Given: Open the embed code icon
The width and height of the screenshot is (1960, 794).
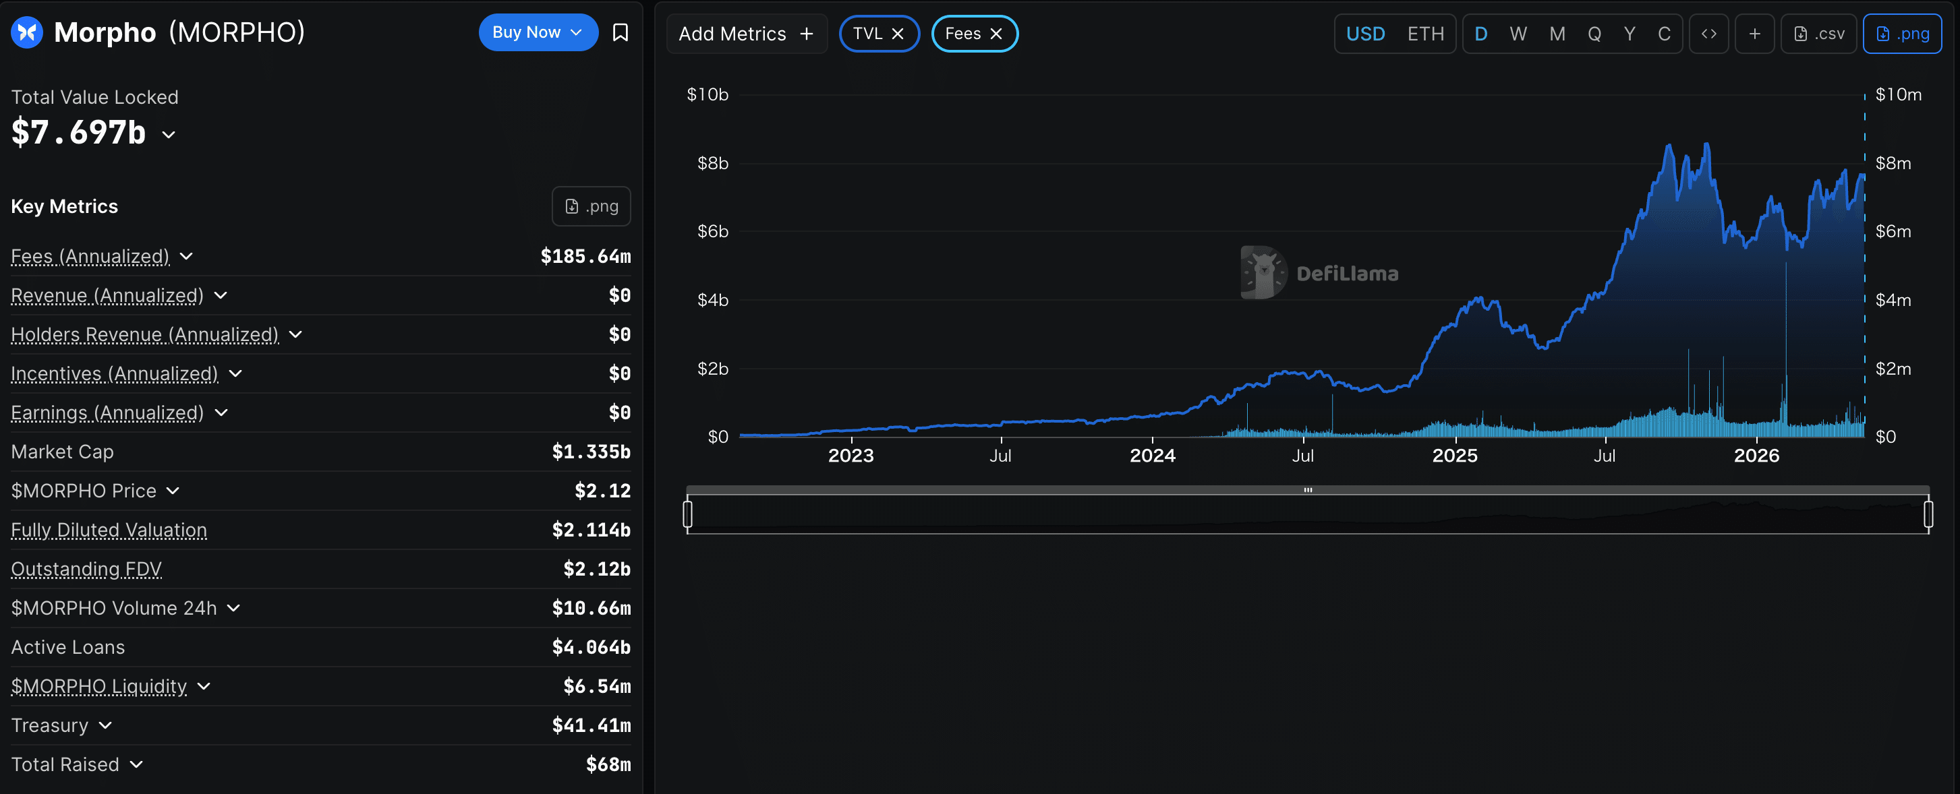Looking at the screenshot, I should (x=1709, y=34).
